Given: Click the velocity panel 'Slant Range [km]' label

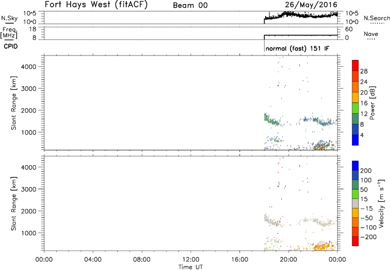Looking at the screenshot, I should pos(14,204).
